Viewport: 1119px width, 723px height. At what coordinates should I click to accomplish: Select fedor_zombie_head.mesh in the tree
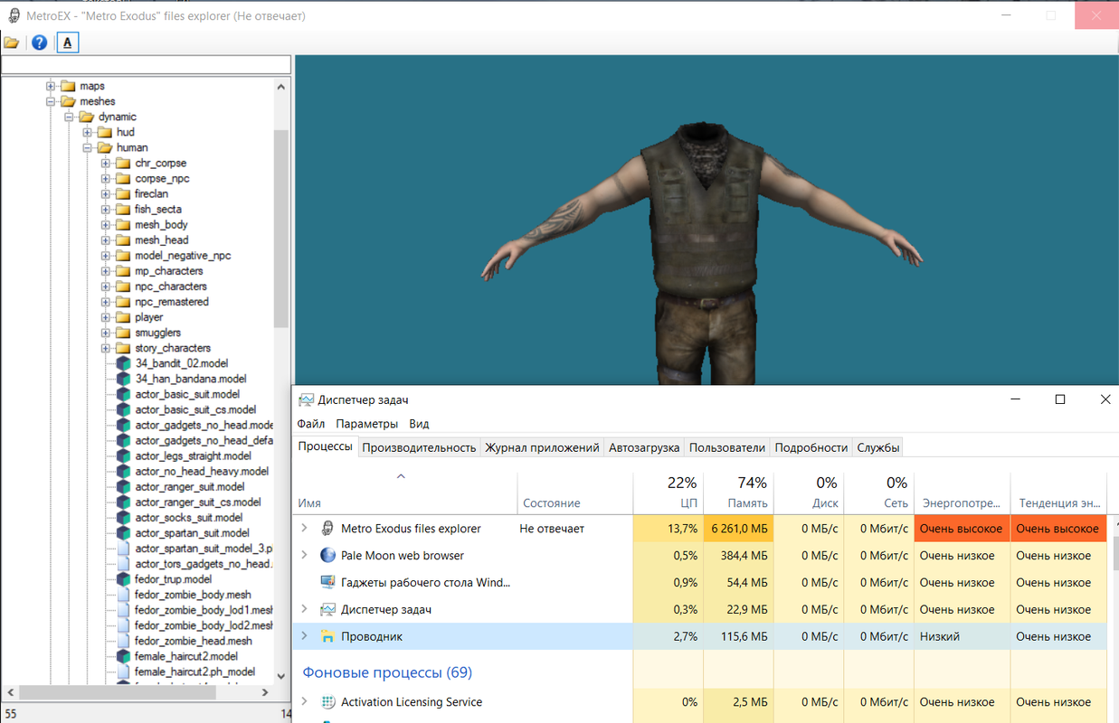(x=194, y=641)
